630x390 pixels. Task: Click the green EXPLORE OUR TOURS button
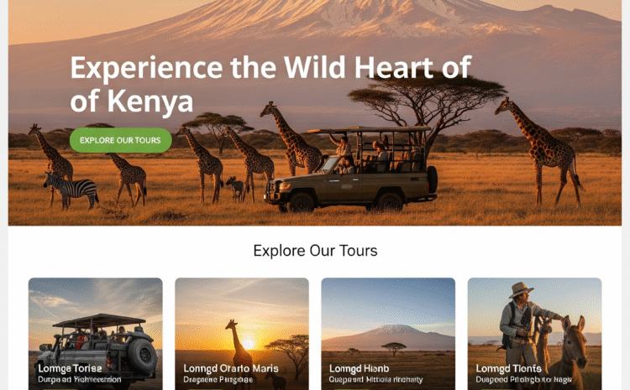tap(120, 140)
